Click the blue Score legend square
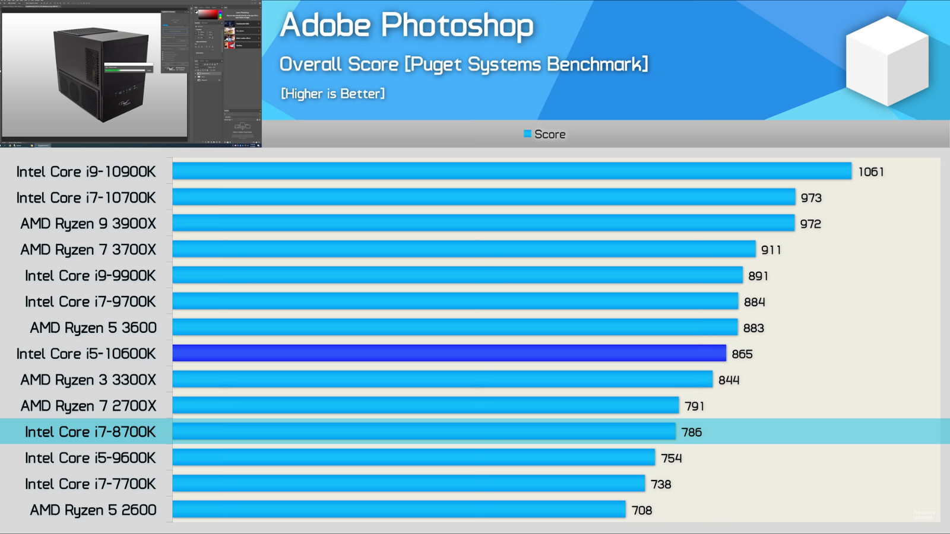The image size is (950, 534). point(527,134)
